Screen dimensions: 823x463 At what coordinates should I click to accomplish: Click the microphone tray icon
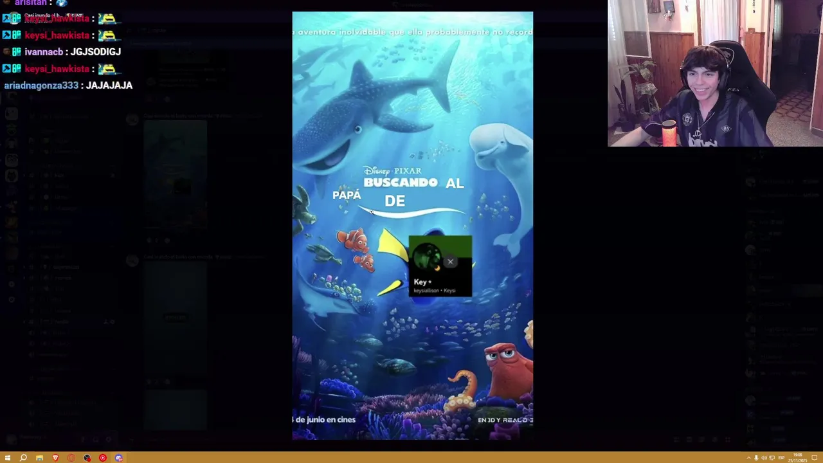pyautogui.click(x=756, y=458)
